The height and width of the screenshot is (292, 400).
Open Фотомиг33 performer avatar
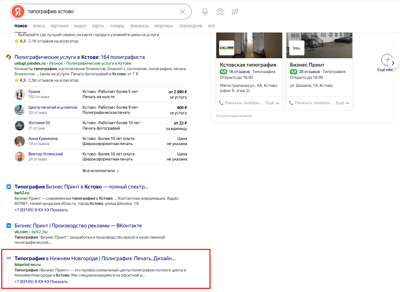pos(20,125)
